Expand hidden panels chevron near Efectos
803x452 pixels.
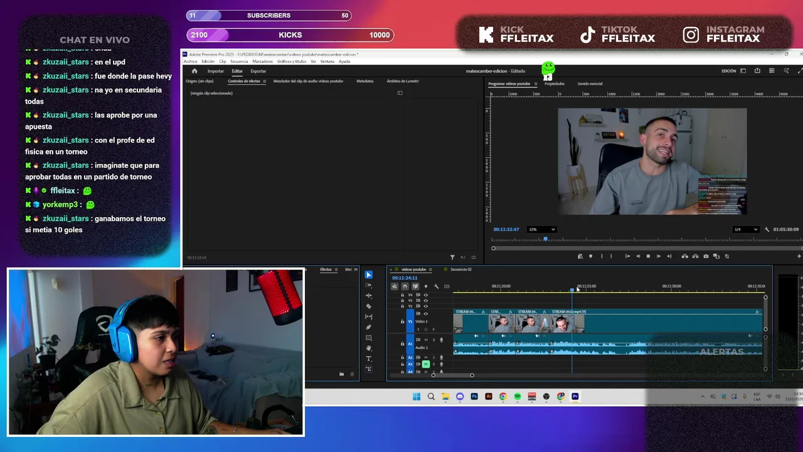pyautogui.click(x=356, y=269)
